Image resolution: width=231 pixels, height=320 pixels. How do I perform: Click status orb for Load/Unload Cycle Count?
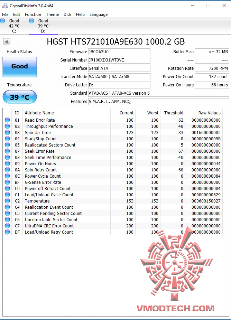7,195
